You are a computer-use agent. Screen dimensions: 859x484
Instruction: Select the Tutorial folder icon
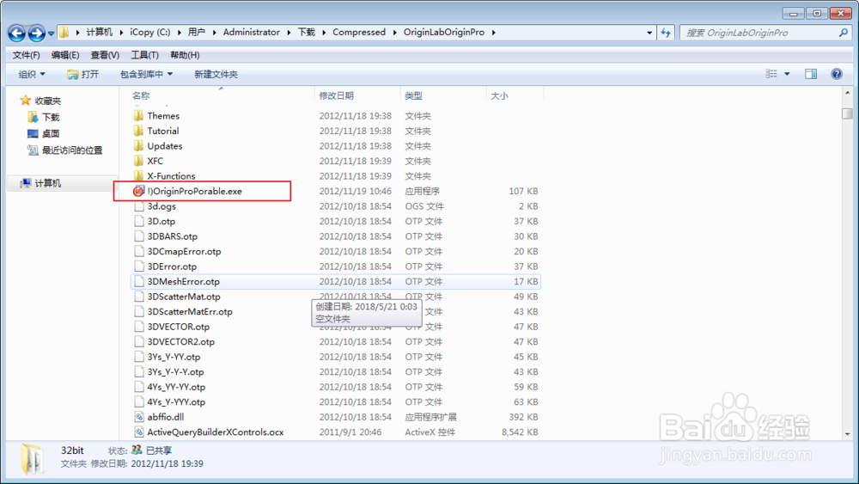click(138, 131)
